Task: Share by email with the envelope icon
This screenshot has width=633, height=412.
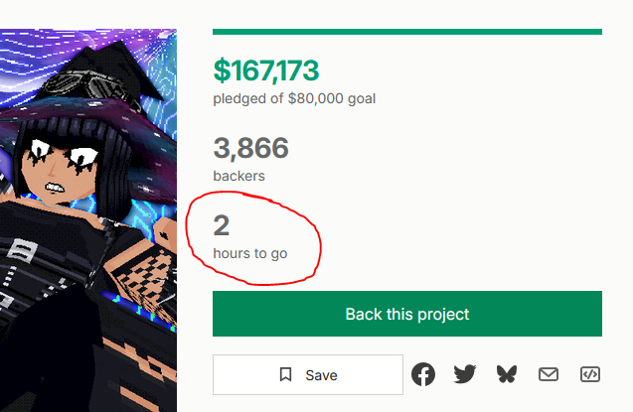Action: click(549, 374)
